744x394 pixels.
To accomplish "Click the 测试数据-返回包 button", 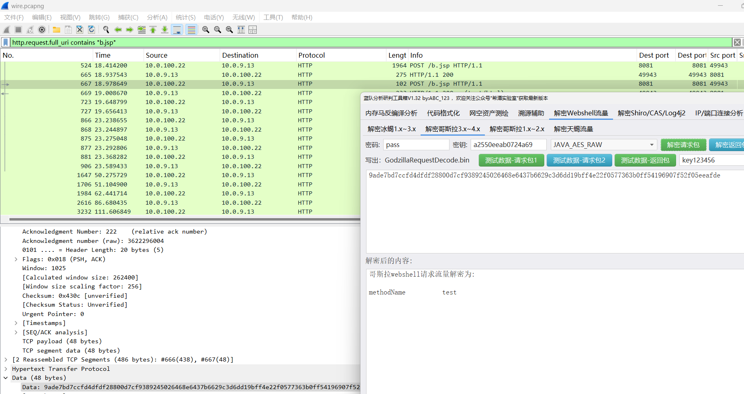I will coord(645,160).
